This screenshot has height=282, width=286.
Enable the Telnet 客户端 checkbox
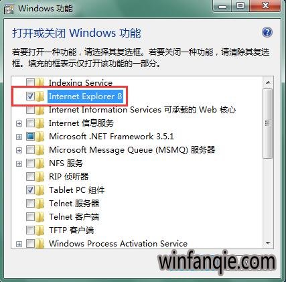(x=30, y=217)
